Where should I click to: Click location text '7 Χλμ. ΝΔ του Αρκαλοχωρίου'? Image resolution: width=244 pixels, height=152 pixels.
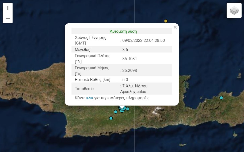[x=134, y=89]
